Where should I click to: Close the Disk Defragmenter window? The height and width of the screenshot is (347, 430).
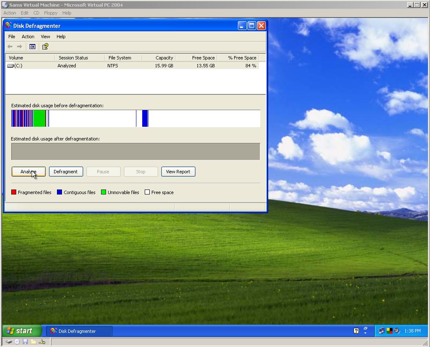tap(261, 25)
